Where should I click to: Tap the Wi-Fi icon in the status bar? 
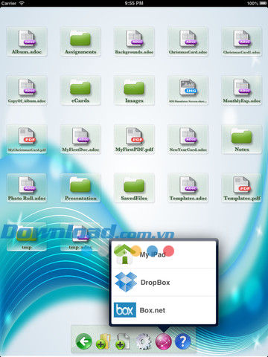(22, 3)
